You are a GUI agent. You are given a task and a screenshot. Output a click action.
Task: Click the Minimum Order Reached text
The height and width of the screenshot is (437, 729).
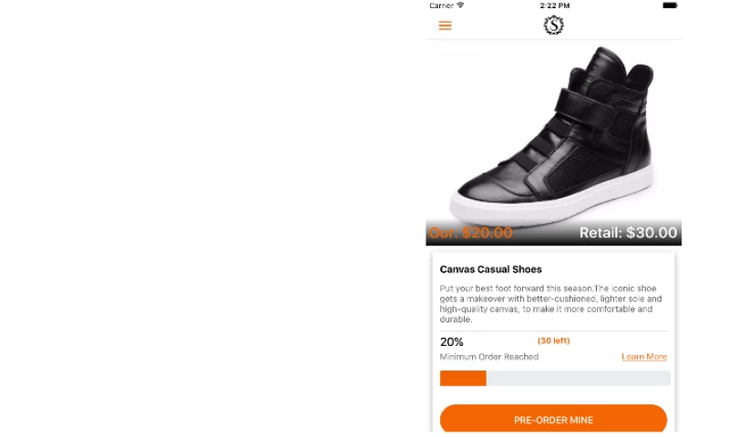coord(488,357)
